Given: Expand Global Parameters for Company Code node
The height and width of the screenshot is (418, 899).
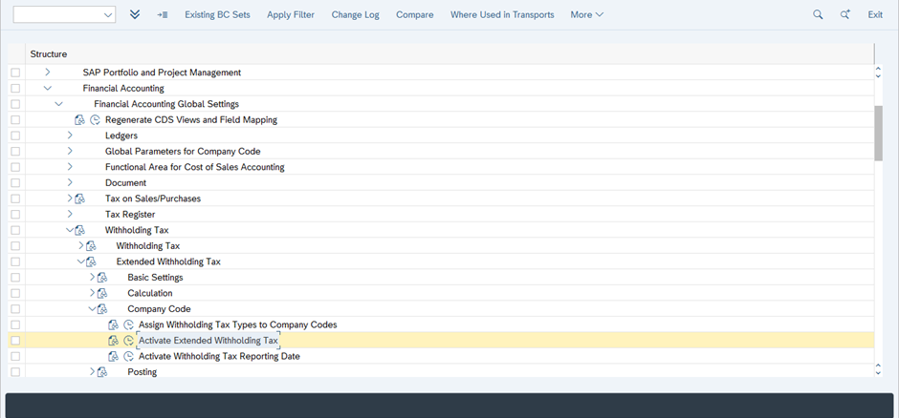Looking at the screenshot, I should pyautogui.click(x=70, y=152).
